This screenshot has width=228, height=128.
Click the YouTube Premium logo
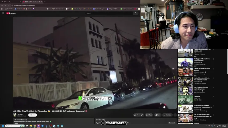[x=11, y=13]
